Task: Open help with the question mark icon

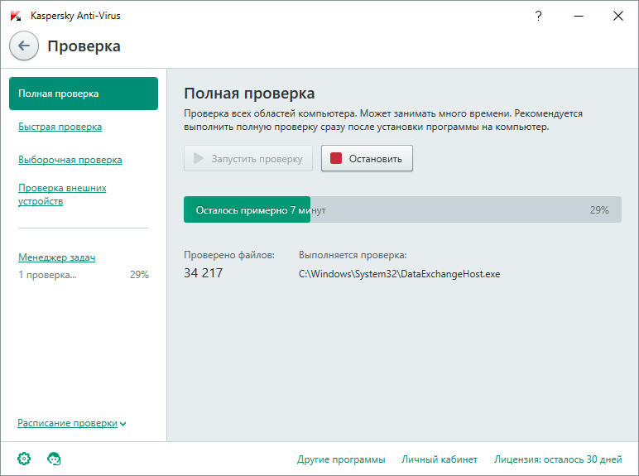Action: click(538, 16)
